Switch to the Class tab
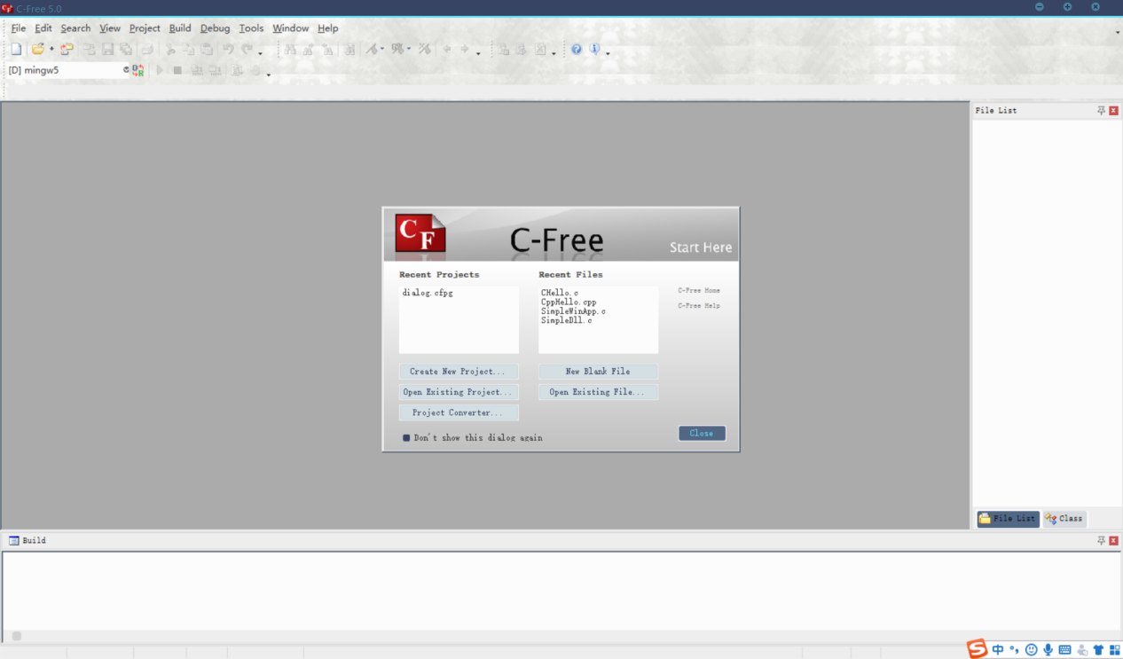Screen dimensions: 1123x659 1064,519
